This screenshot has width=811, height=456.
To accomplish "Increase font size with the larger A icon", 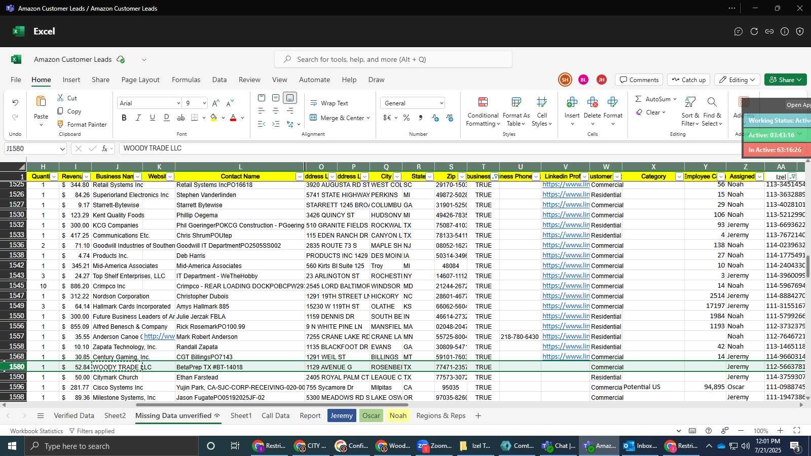I will click(x=216, y=103).
